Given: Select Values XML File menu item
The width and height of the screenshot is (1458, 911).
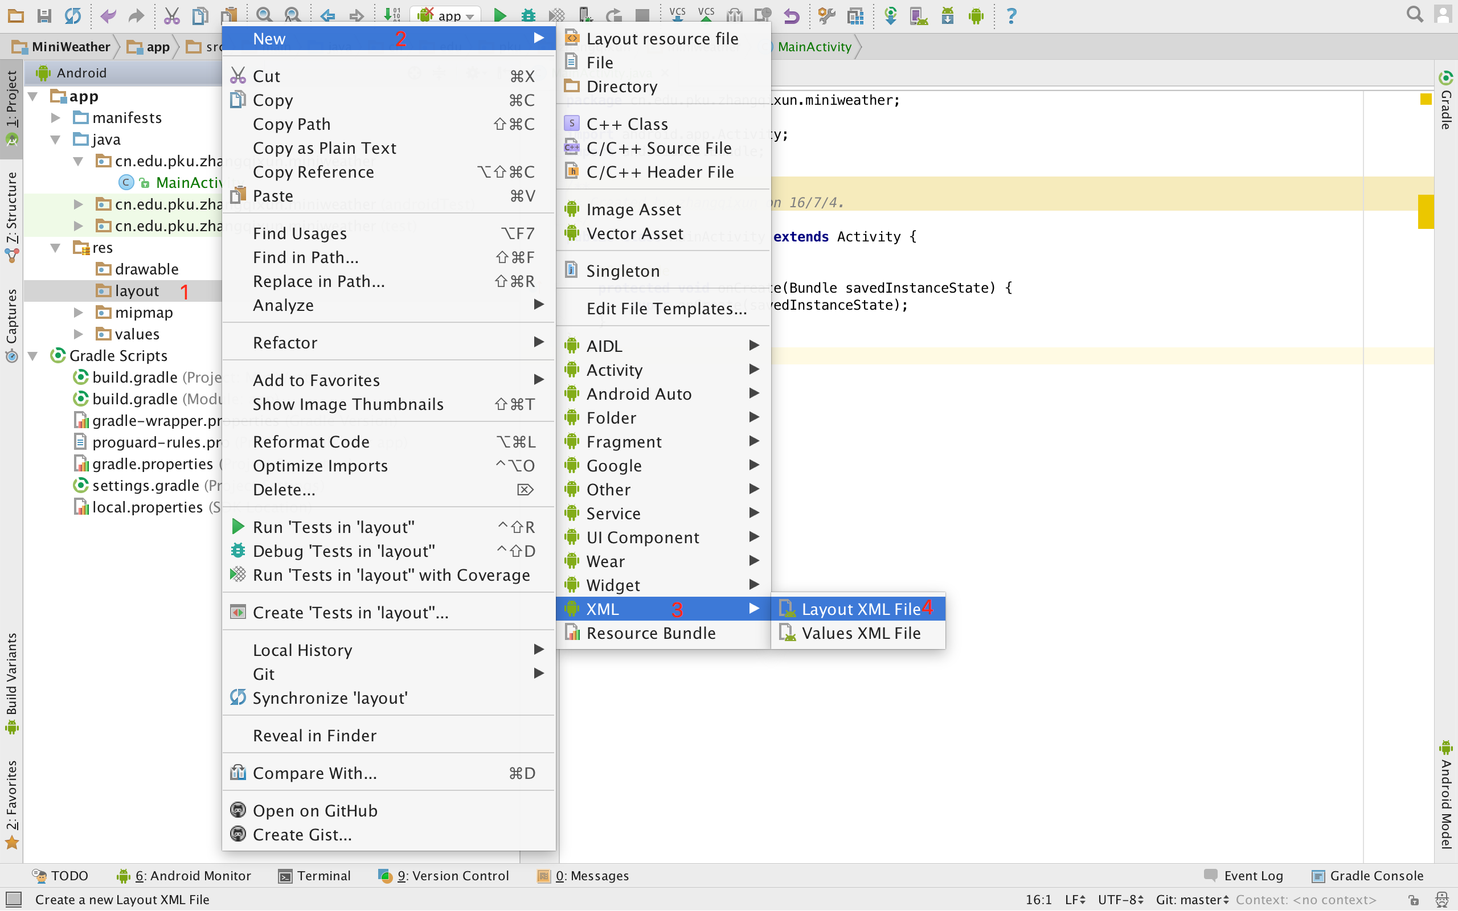Looking at the screenshot, I should [858, 633].
